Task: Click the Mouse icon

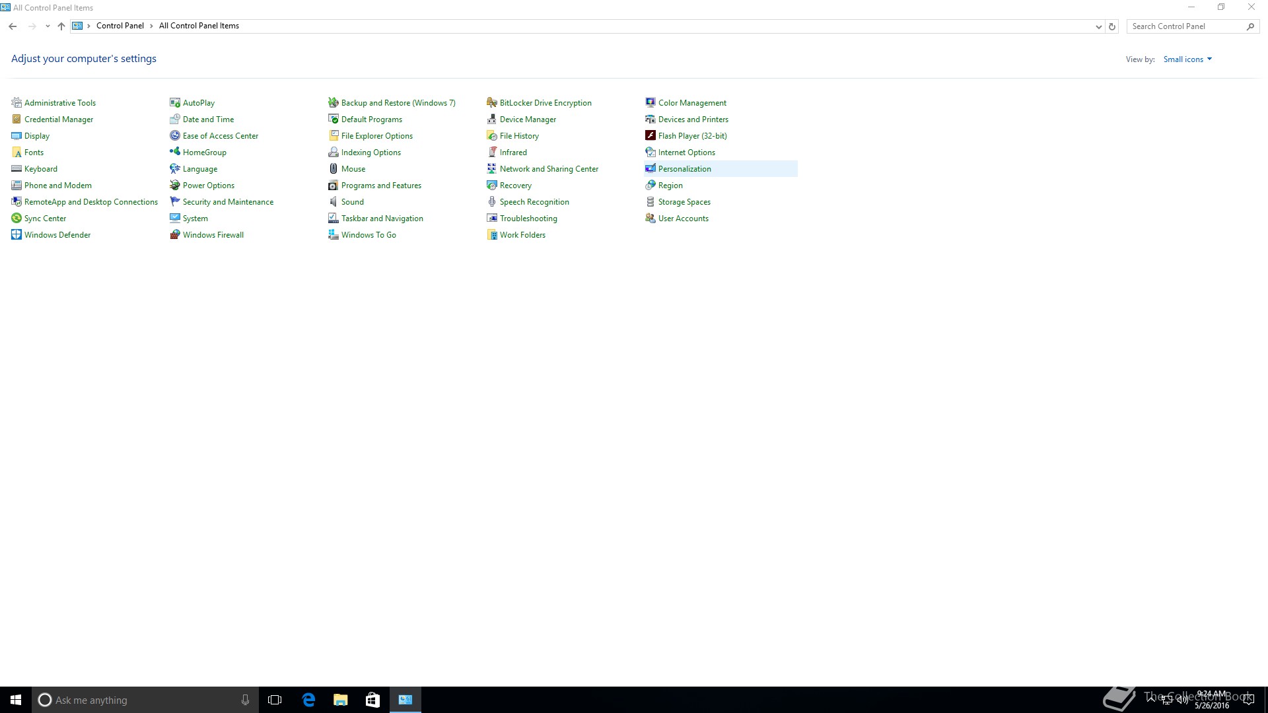Action: pyautogui.click(x=334, y=168)
